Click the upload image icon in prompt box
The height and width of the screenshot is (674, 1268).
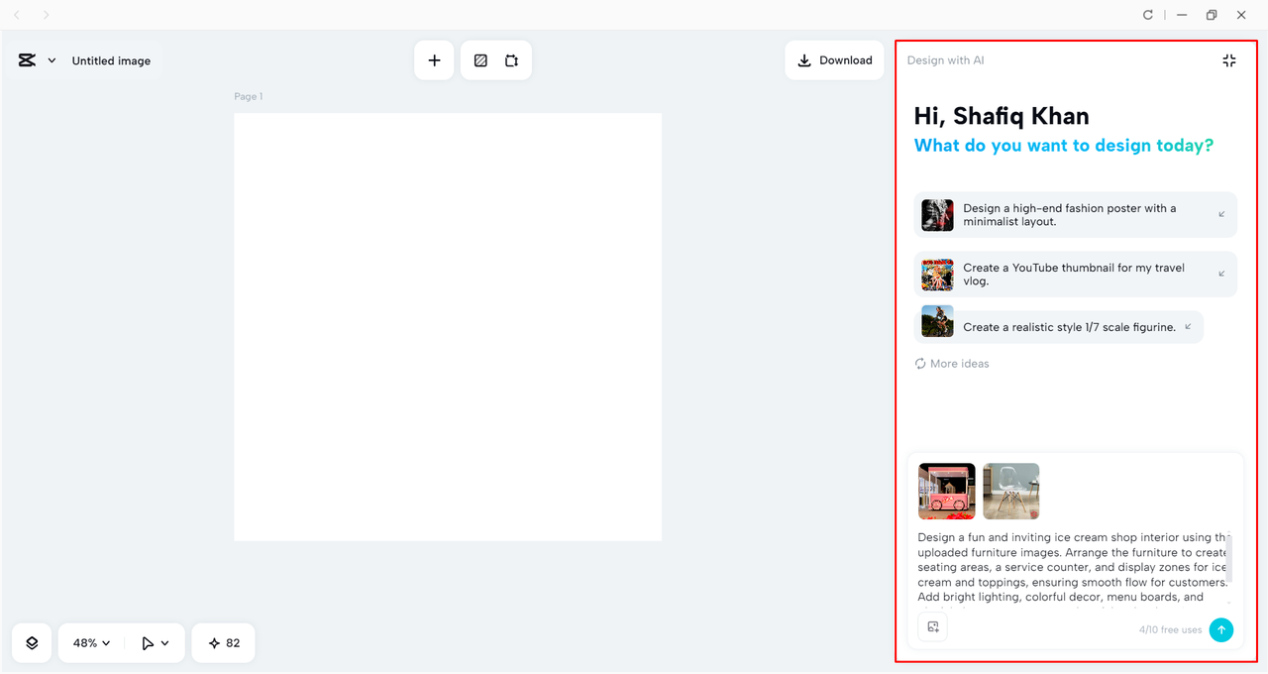pyautogui.click(x=932, y=626)
